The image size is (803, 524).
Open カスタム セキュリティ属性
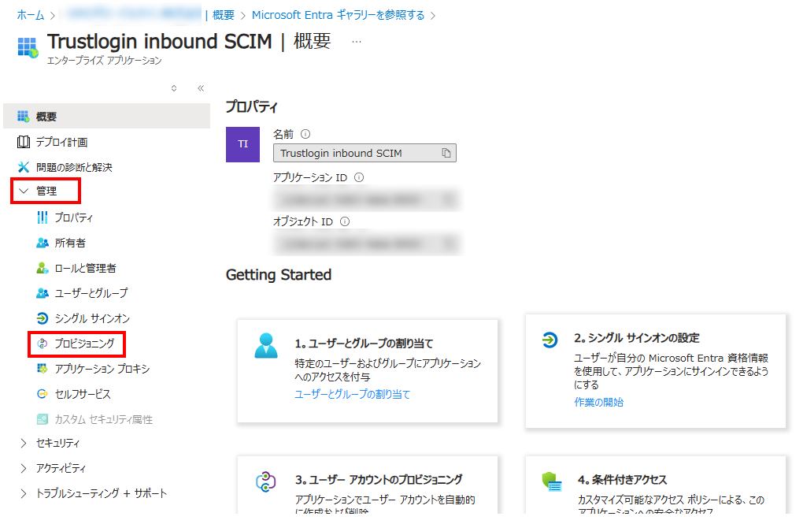tap(103, 419)
